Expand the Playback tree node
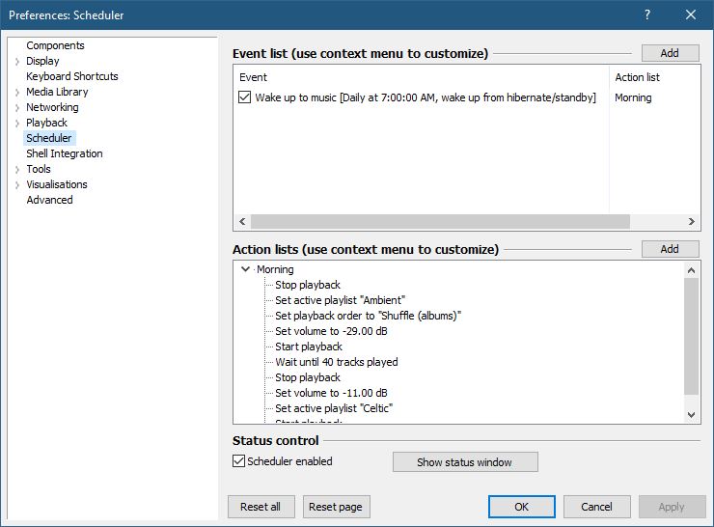The height and width of the screenshot is (527, 714). click(x=17, y=124)
